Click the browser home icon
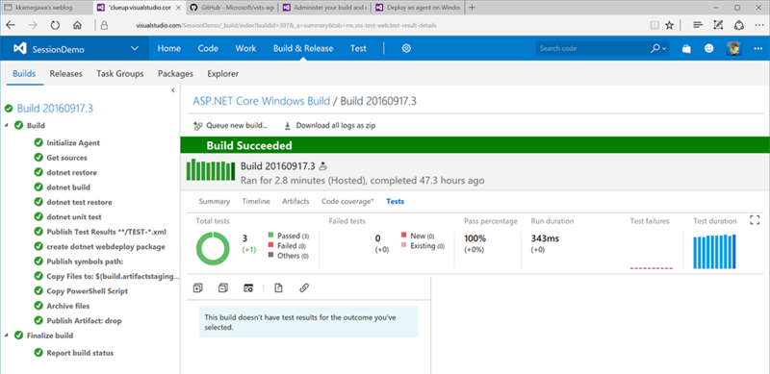 click(77, 26)
